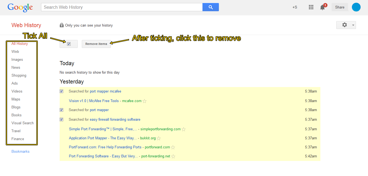Open the Google apps grid
This screenshot has width=368, height=176.
click(x=311, y=7)
